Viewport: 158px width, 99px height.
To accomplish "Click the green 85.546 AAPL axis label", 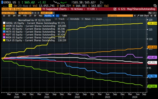I will coord(152,86).
